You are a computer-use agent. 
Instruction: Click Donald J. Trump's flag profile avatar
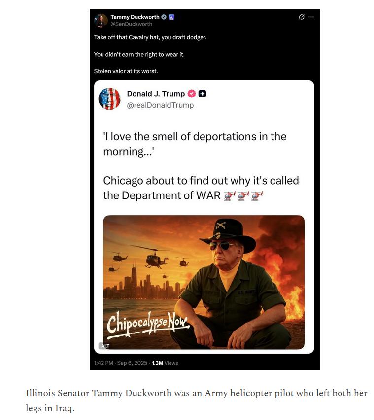109,98
